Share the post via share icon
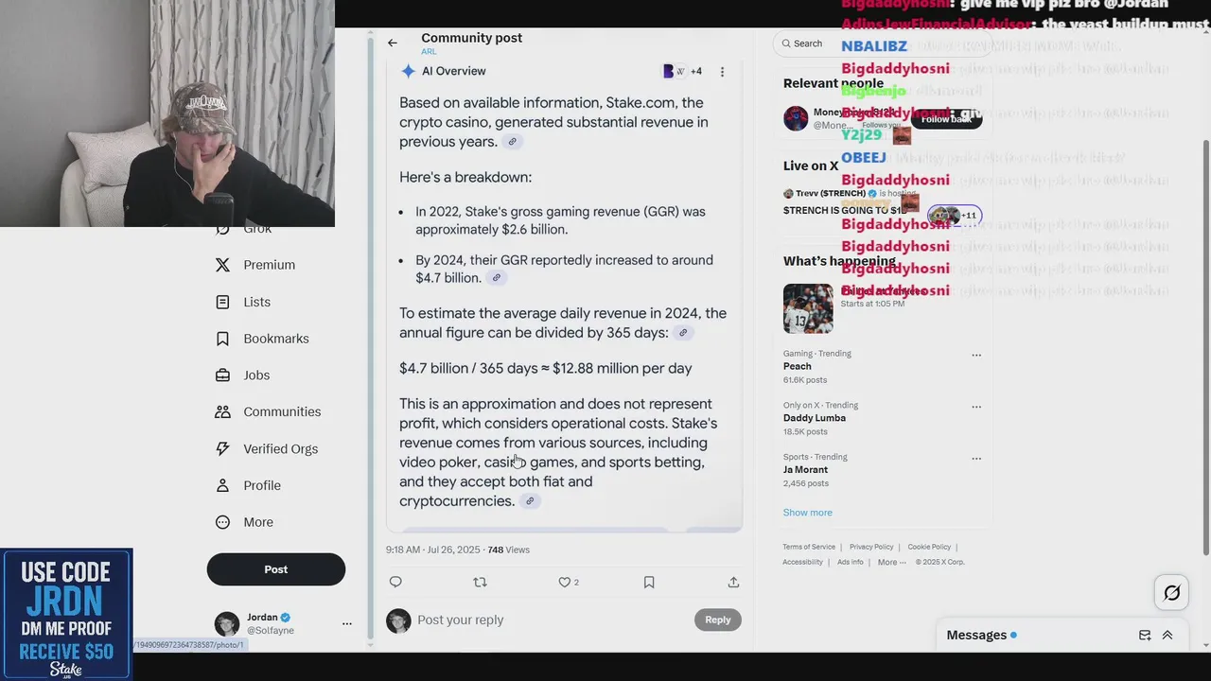Image resolution: width=1211 pixels, height=681 pixels. point(733,582)
